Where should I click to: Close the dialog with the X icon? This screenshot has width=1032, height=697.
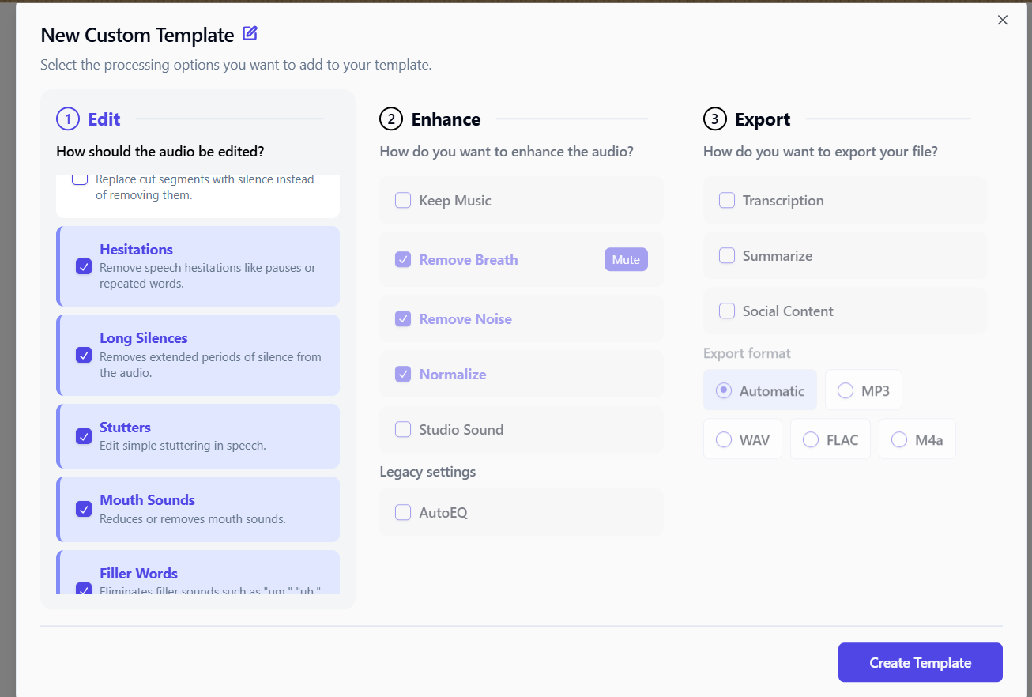[1003, 21]
